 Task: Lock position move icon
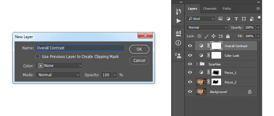[x=213, y=36]
